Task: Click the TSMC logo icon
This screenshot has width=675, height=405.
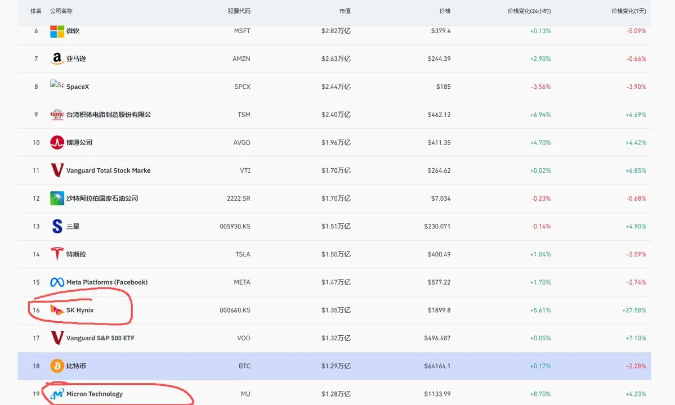Action: pos(57,114)
